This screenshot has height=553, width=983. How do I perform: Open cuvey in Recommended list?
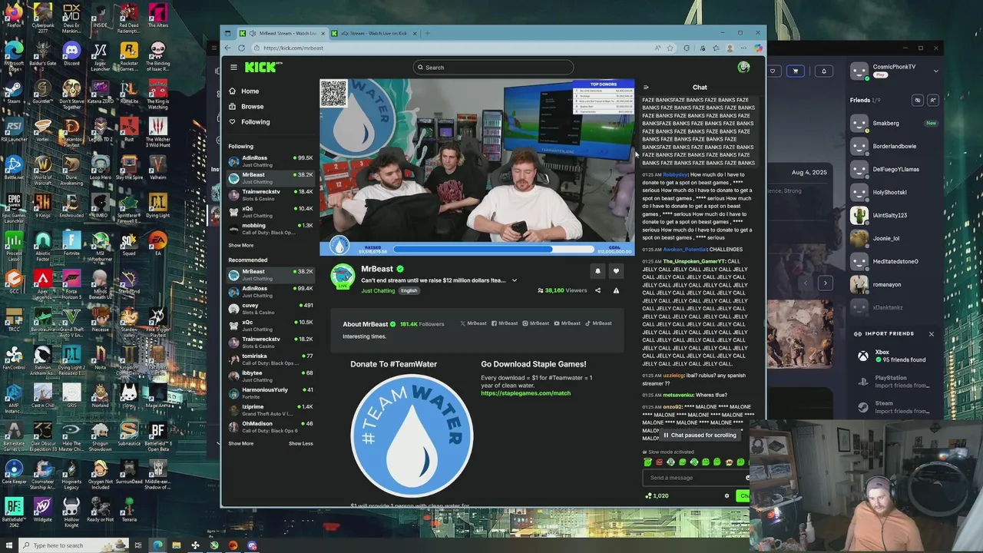[x=270, y=308]
